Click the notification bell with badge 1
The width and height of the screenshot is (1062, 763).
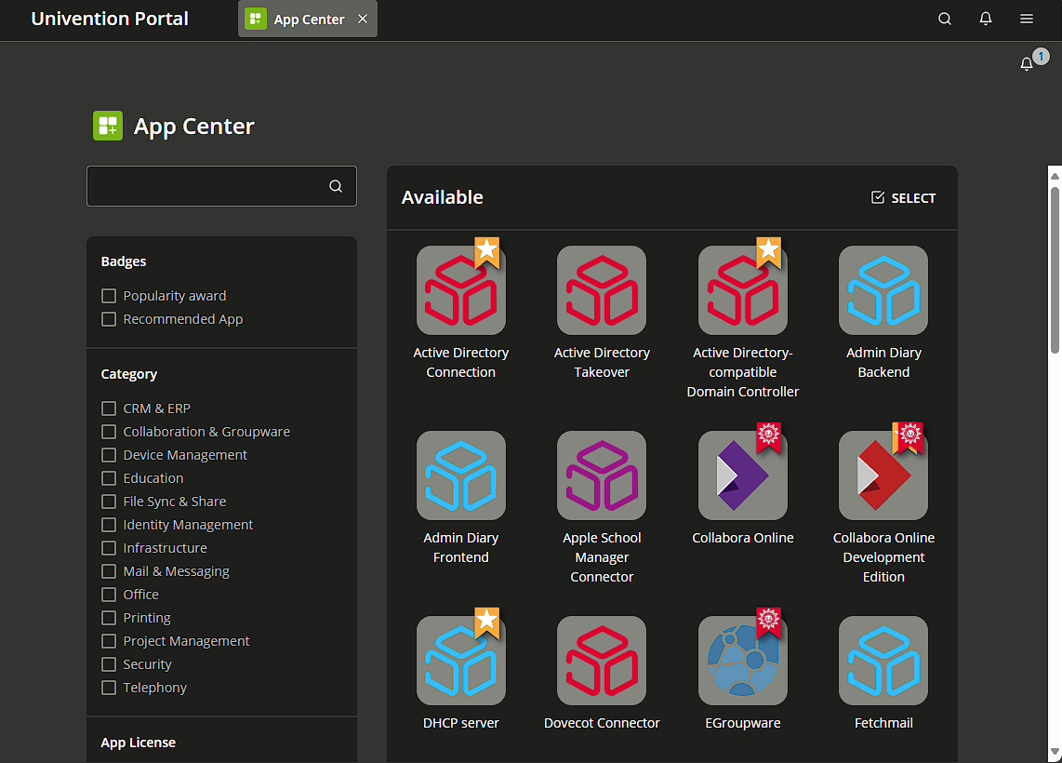click(1028, 63)
